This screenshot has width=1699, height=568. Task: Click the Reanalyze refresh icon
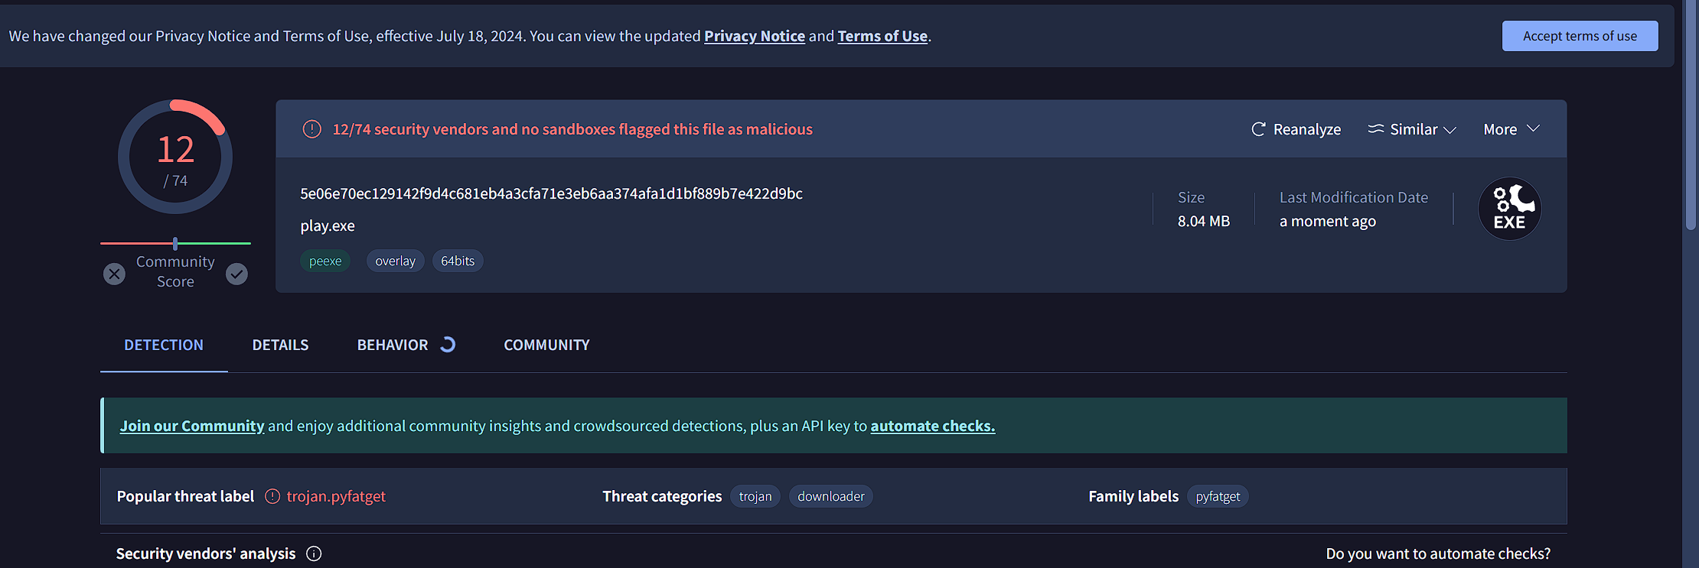1258,129
